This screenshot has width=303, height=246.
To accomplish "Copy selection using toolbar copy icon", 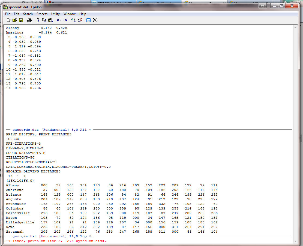I will pos(44,20).
